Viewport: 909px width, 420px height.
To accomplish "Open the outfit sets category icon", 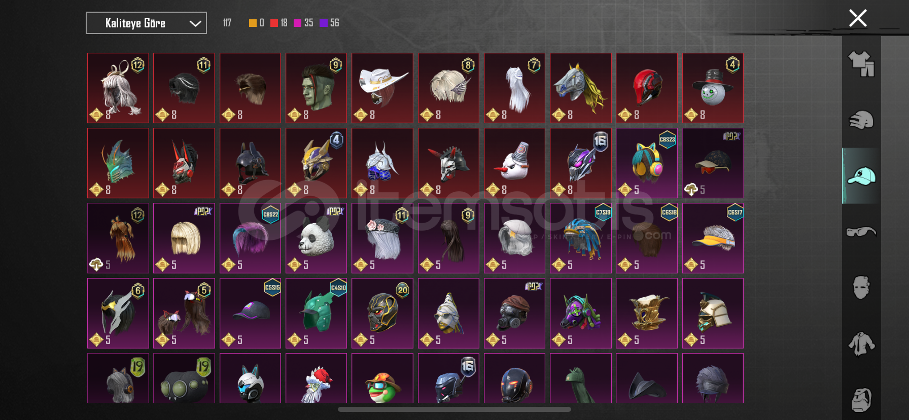I will coord(861,64).
